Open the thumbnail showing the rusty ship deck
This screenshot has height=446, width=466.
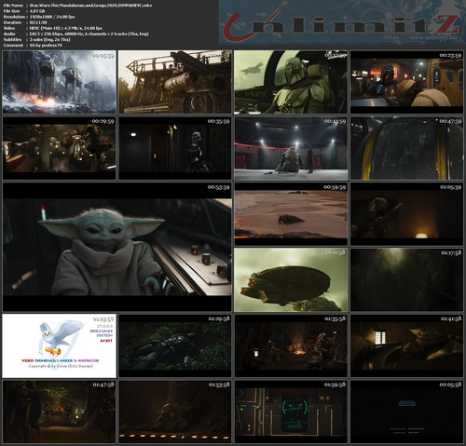[175, 82]
